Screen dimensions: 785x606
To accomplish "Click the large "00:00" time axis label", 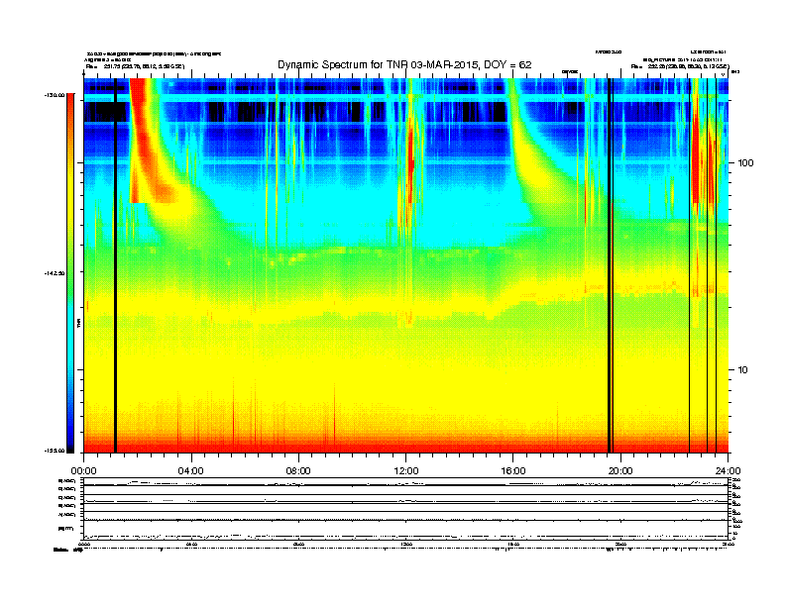I will click(x=83, y=471).
